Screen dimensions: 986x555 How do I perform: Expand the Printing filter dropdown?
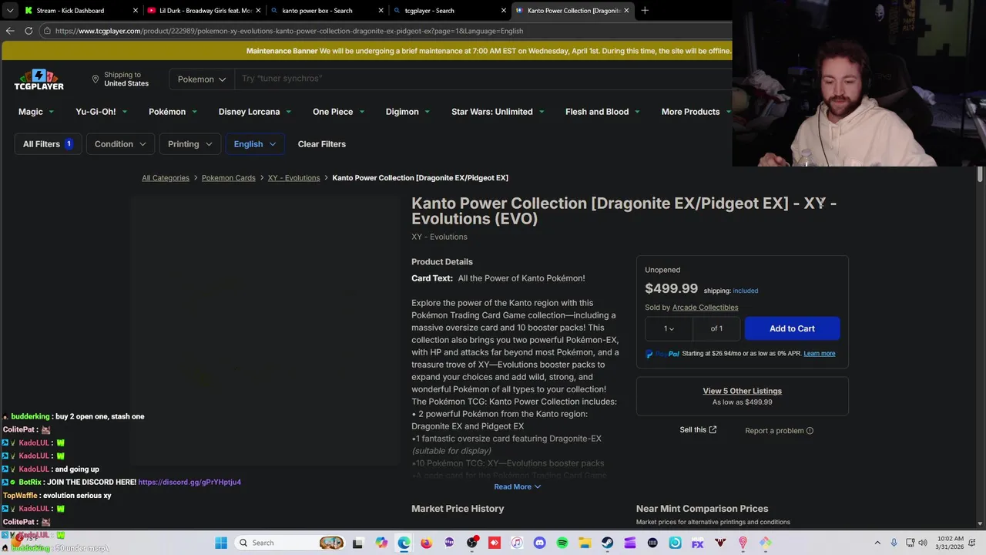pyautogui.click(x=189, y=144)
